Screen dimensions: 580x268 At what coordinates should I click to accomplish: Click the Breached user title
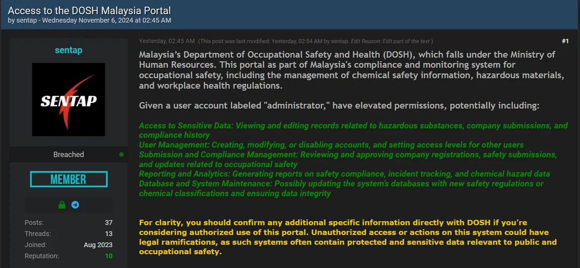tap(68, 154)
